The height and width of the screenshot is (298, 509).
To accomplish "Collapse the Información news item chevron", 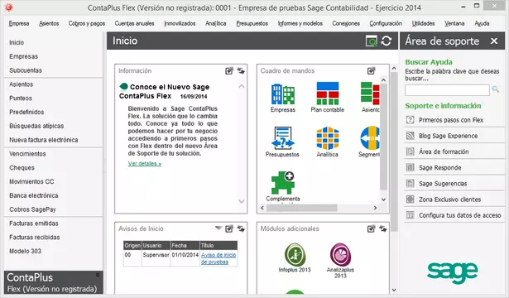I will (x=241, y=86).
